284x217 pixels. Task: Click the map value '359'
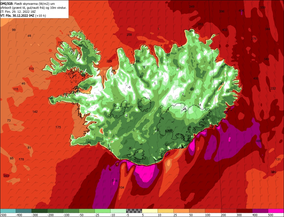tap(263, 7)
